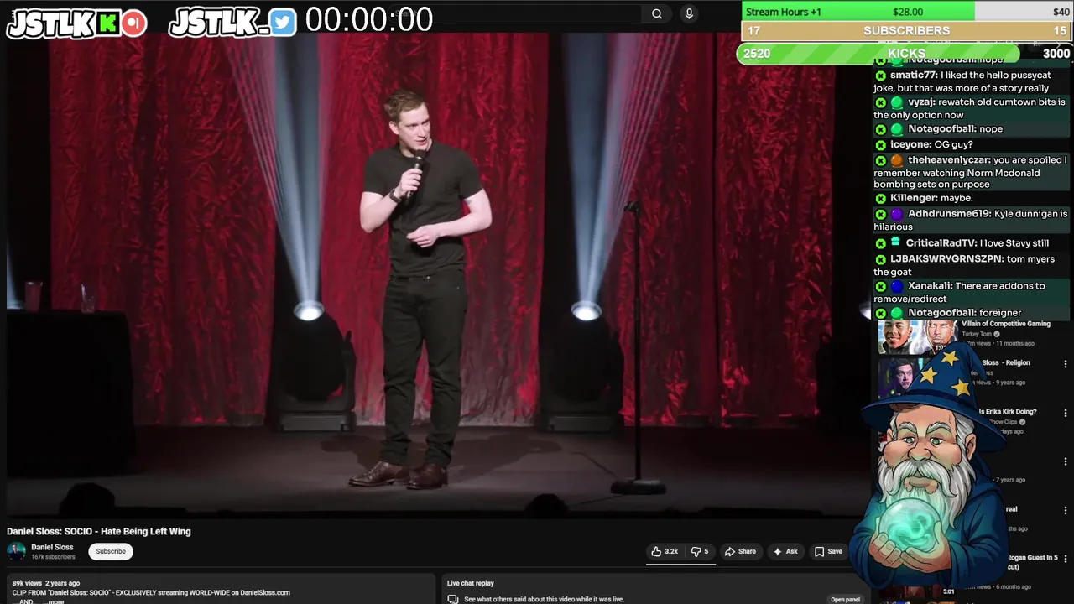The height and width of the screenshot is (604, 1074).
Task: Click chat username 'vyzaj'
Action: pyautogui.click(x=920, y=102)
